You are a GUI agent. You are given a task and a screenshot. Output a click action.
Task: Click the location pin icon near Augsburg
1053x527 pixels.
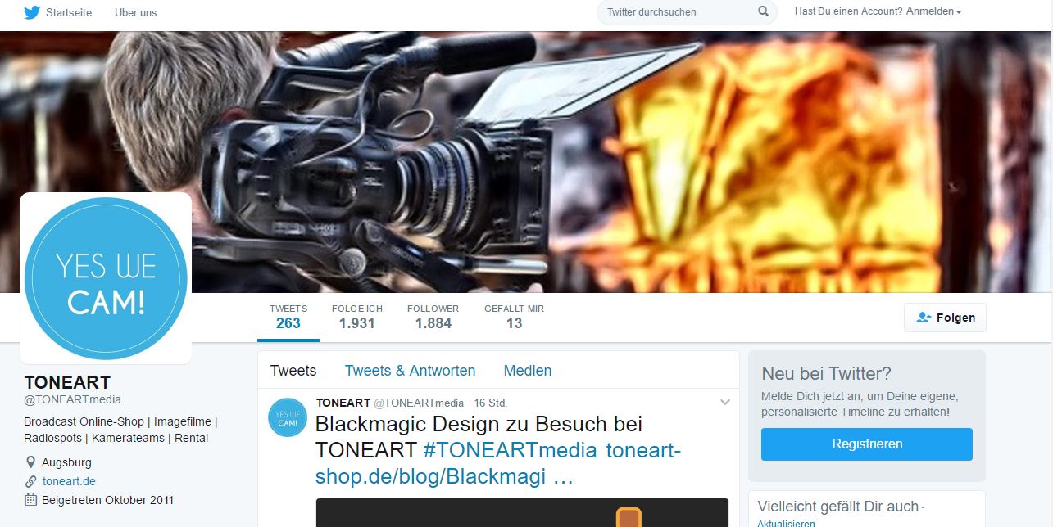(x=30, y=463)
